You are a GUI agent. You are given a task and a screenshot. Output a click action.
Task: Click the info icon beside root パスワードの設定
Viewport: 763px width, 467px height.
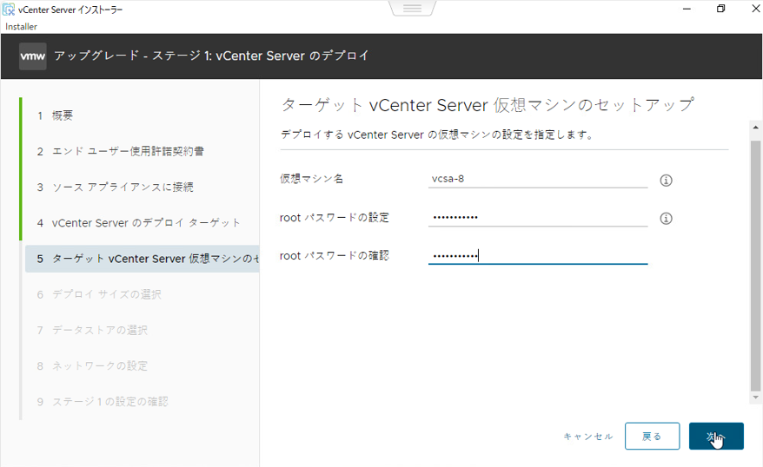pos(667,218)
